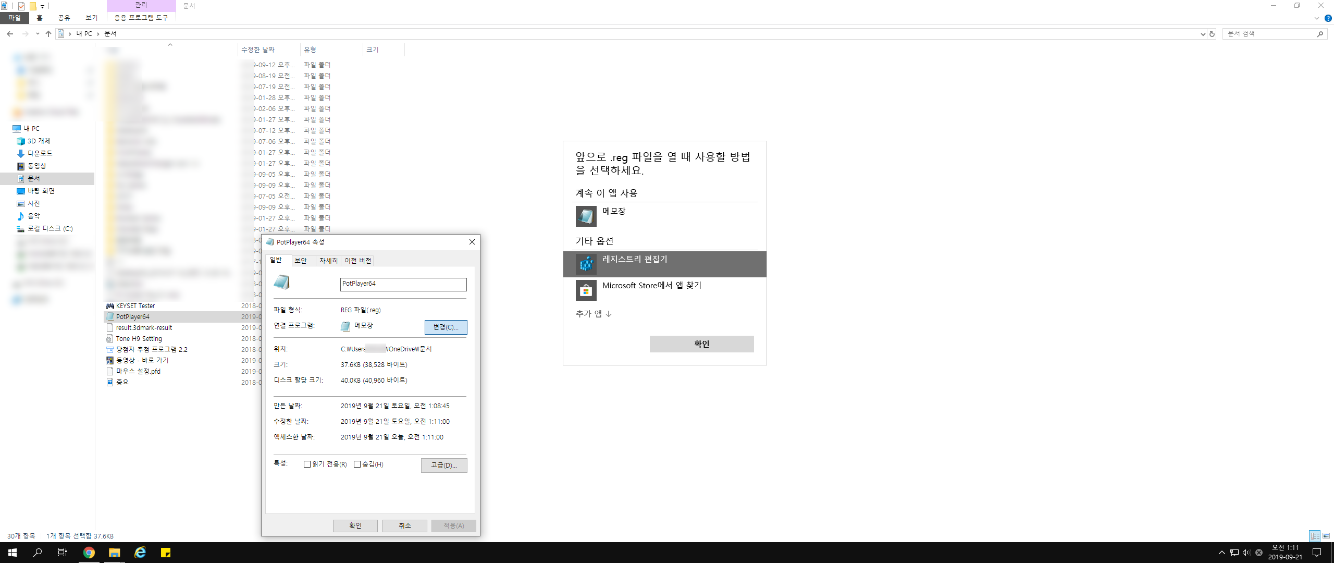Open Task View on the taskbar

tap(63, 553)
